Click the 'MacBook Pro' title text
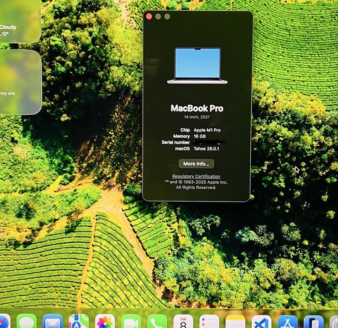This screenshot has height=328, width=338. coord(197,108)
